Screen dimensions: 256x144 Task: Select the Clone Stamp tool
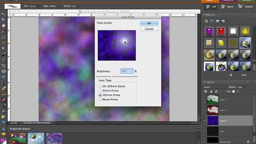click(4, 94)
